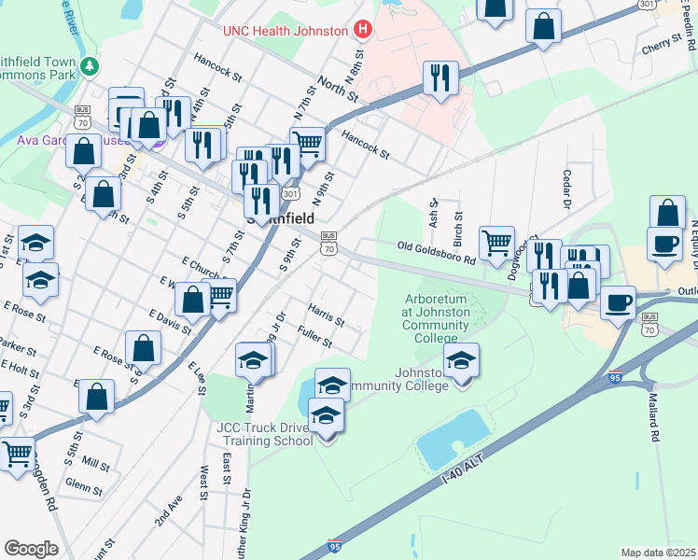698x560 pixels.
Task: Open the shopping bag pin near Cherry St
Action: 543,27
